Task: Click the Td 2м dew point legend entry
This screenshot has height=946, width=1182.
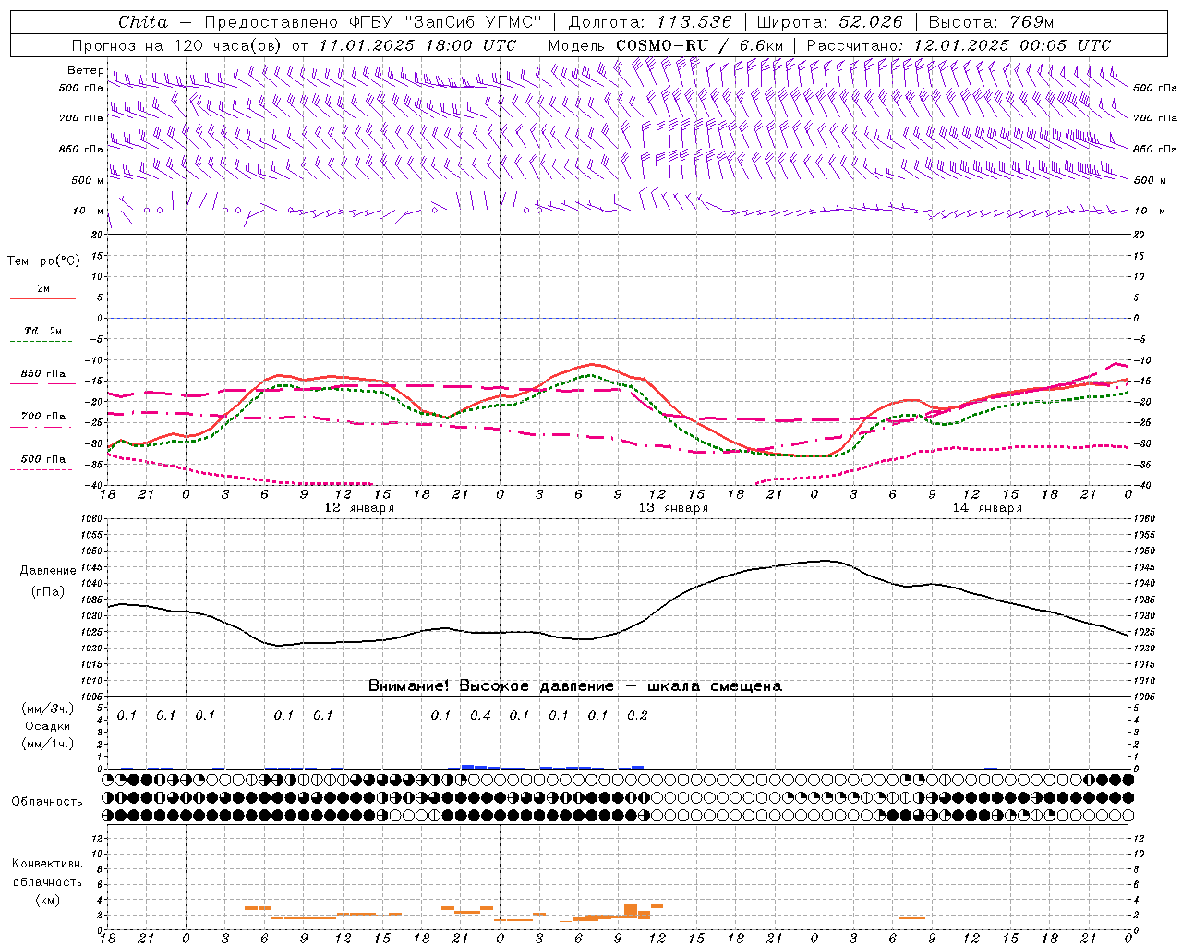Action: coord(43,331)
